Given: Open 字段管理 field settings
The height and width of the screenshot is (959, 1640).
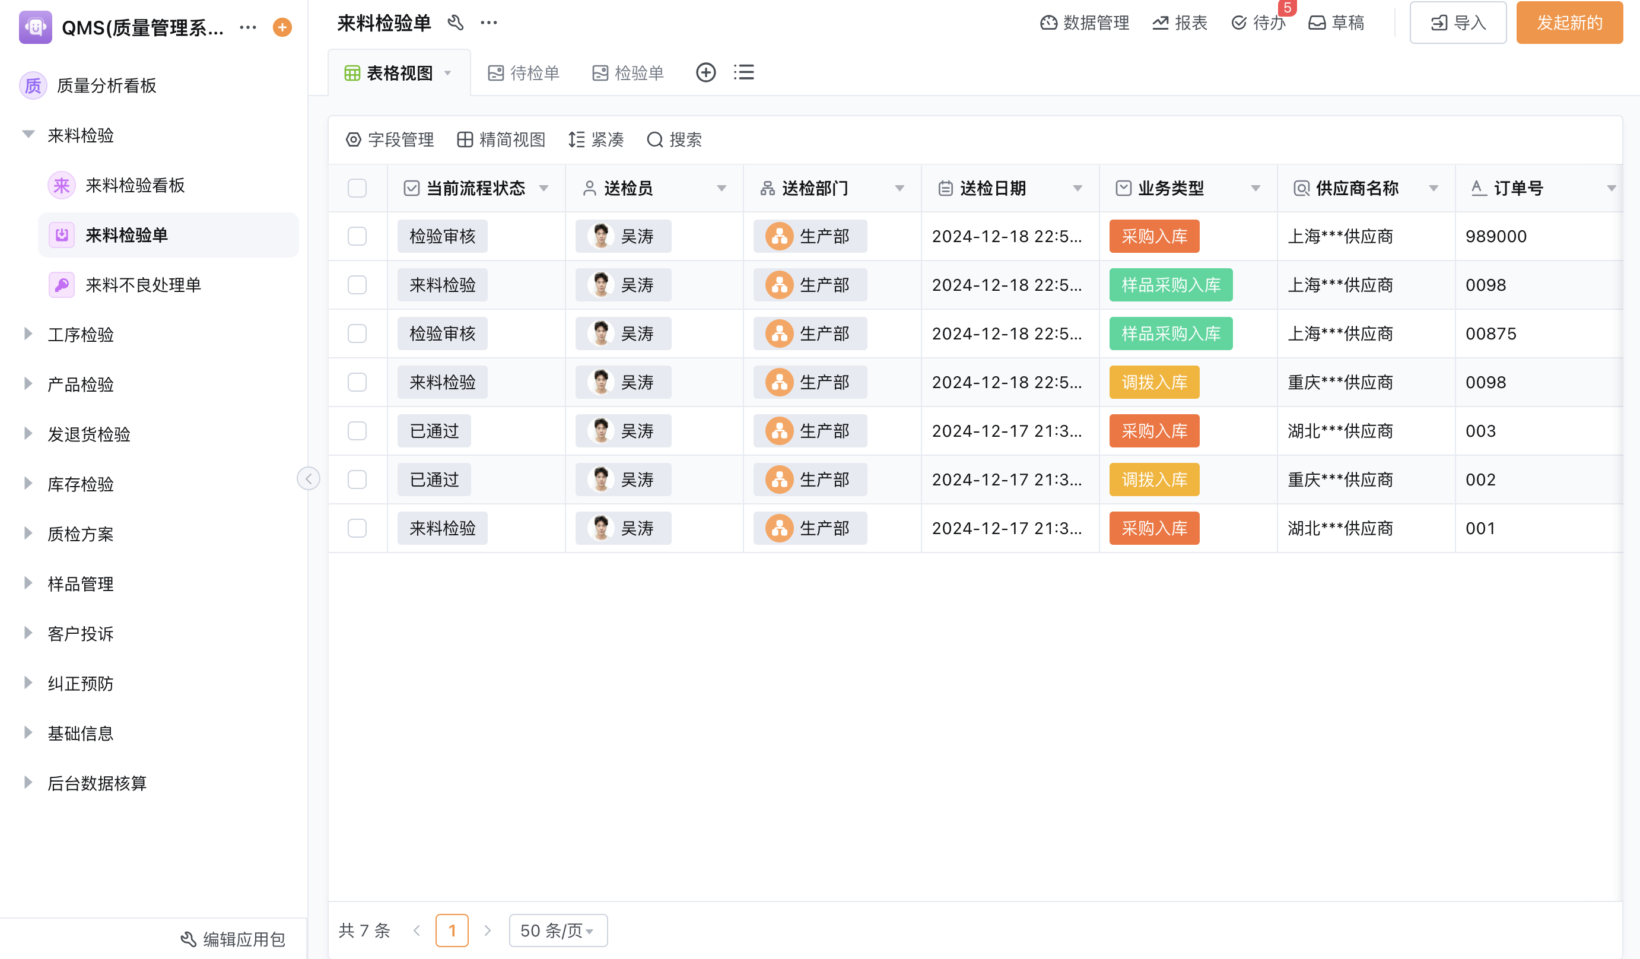Looking at the screenshot, I should 390,140.
